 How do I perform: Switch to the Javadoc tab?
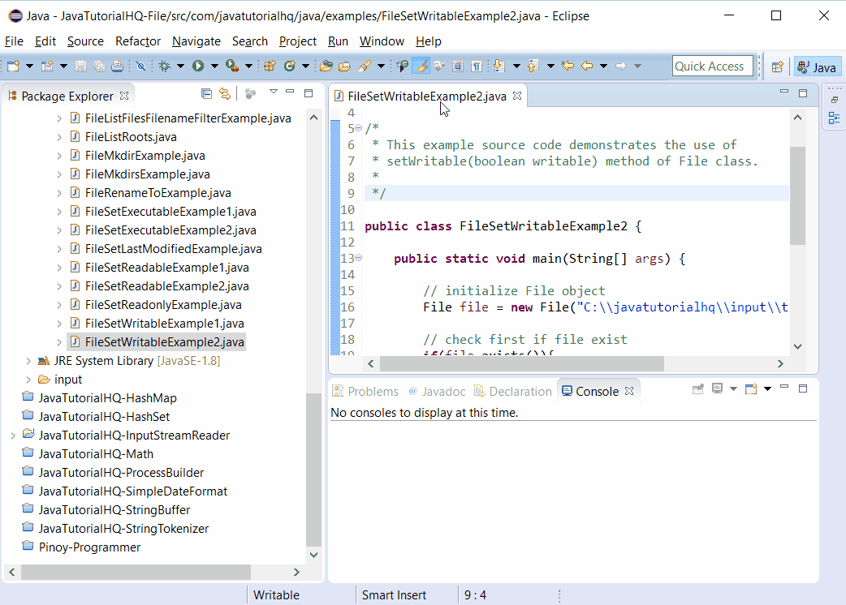(437, 392)
